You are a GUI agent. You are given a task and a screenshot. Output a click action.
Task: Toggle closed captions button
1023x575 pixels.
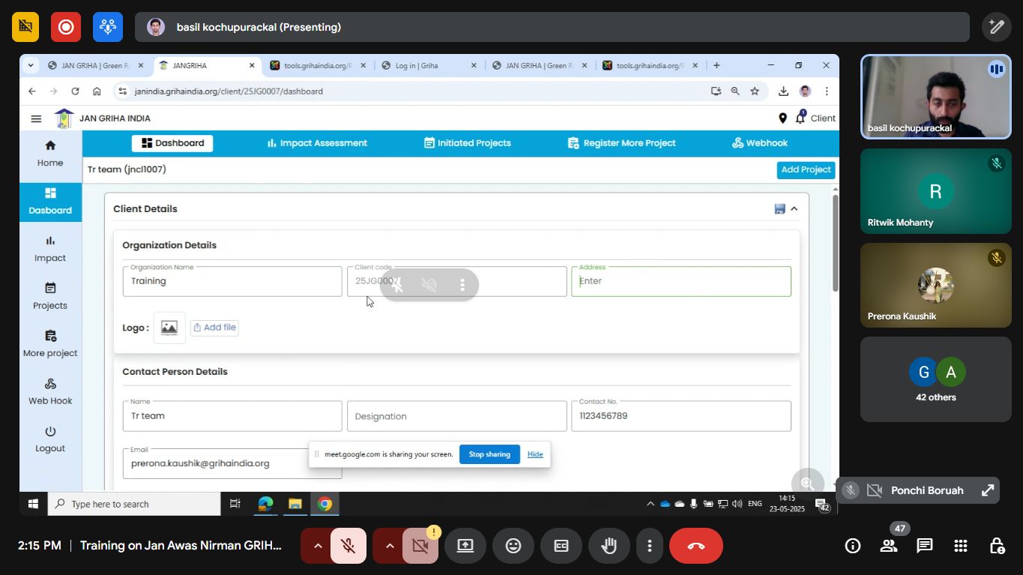pyautogui.click(x=561, y=546)
